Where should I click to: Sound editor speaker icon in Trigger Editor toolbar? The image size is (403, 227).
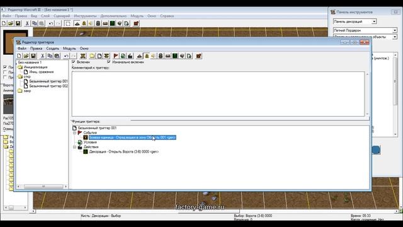154,56
